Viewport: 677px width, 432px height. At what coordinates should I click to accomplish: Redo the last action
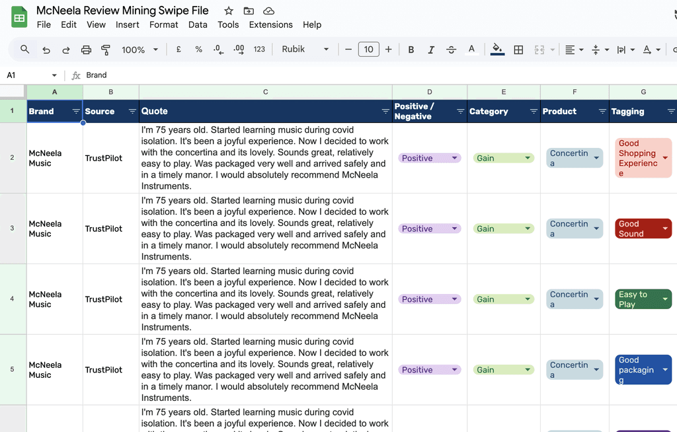(66, 50)
